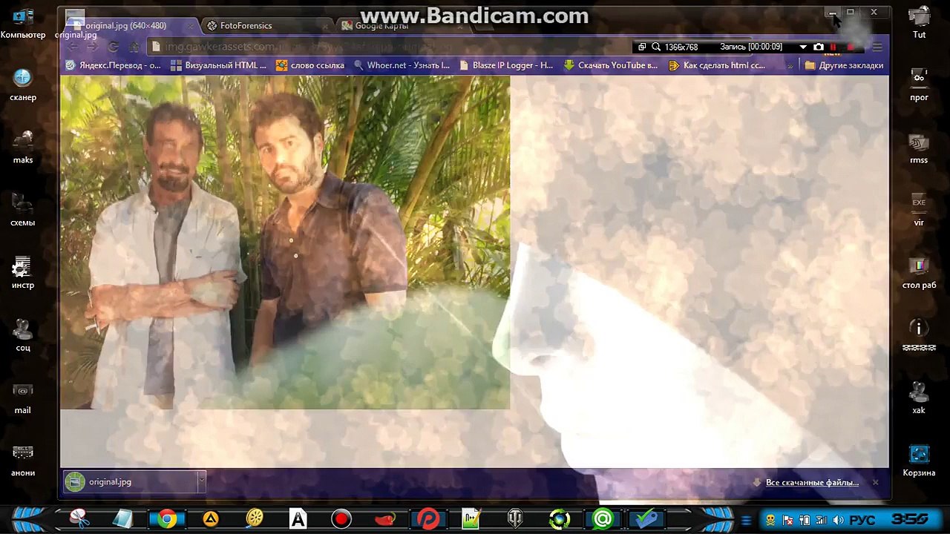
Task: Open the Bandicam target selection icon
Action: coord(642,47)
